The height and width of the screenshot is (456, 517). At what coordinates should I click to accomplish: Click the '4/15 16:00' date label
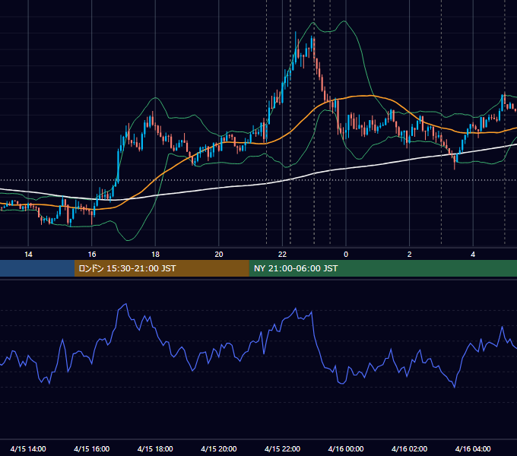92,448
